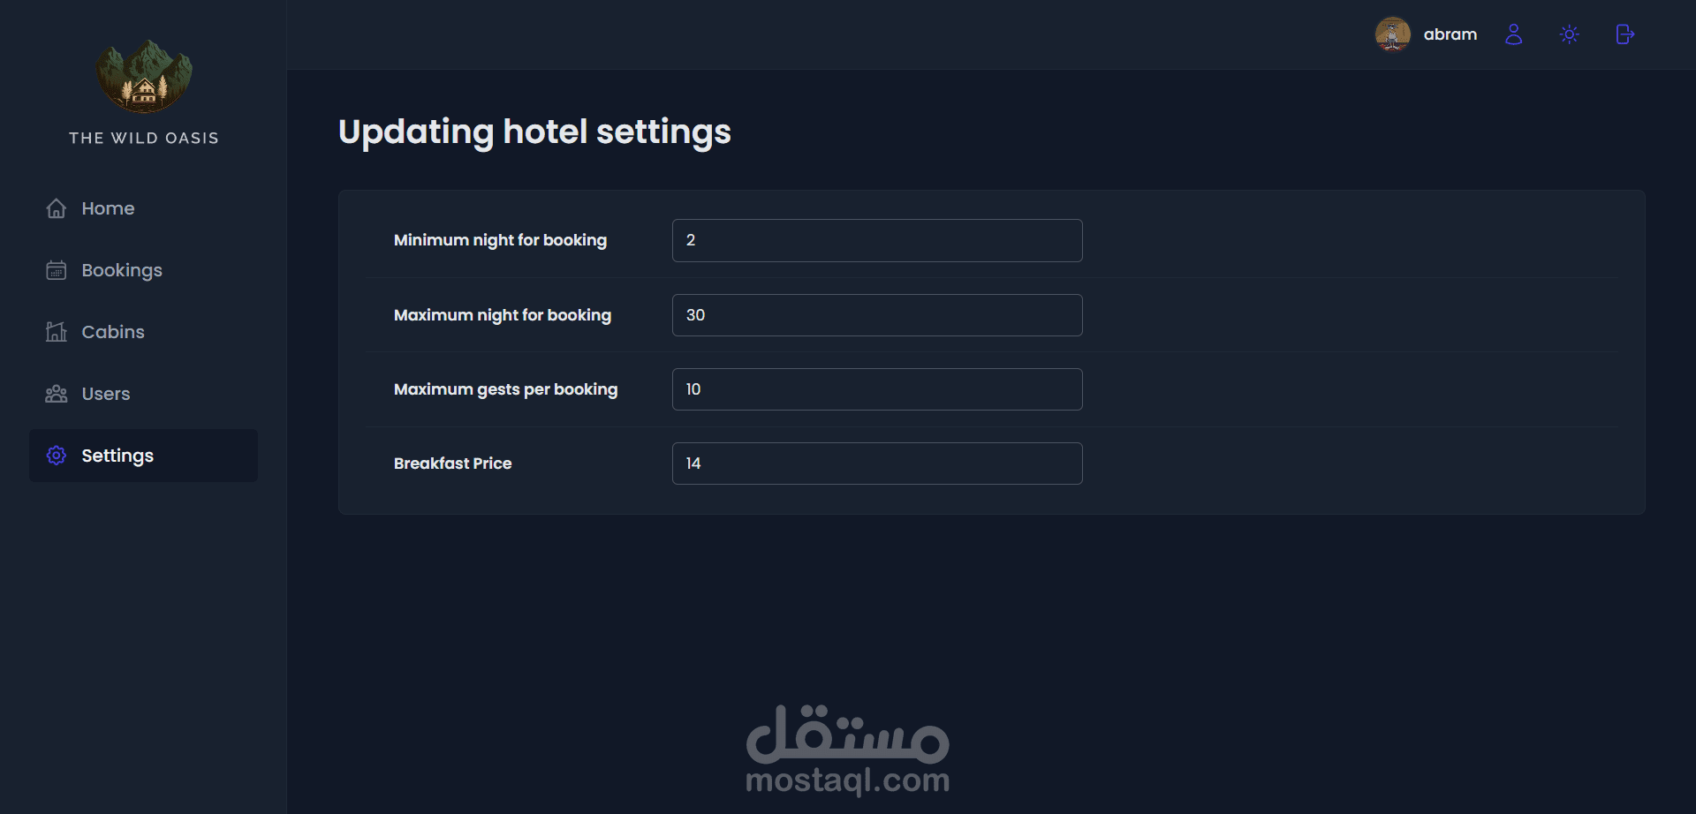Image resolution: width=1696 pixels, height=814 pixels.
Task: Open the Home menu item
Action: pyautogui.click(x=108, y=208)
